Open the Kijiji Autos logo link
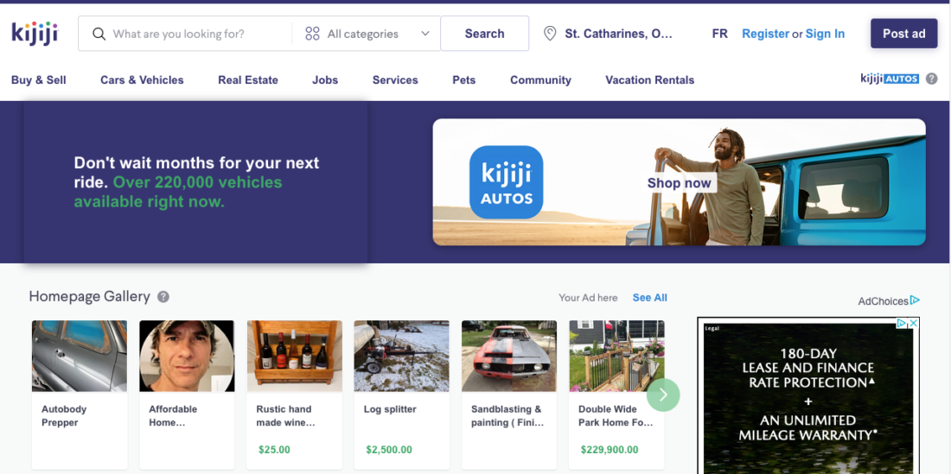 pyautogui.click(x=890, y=79)
